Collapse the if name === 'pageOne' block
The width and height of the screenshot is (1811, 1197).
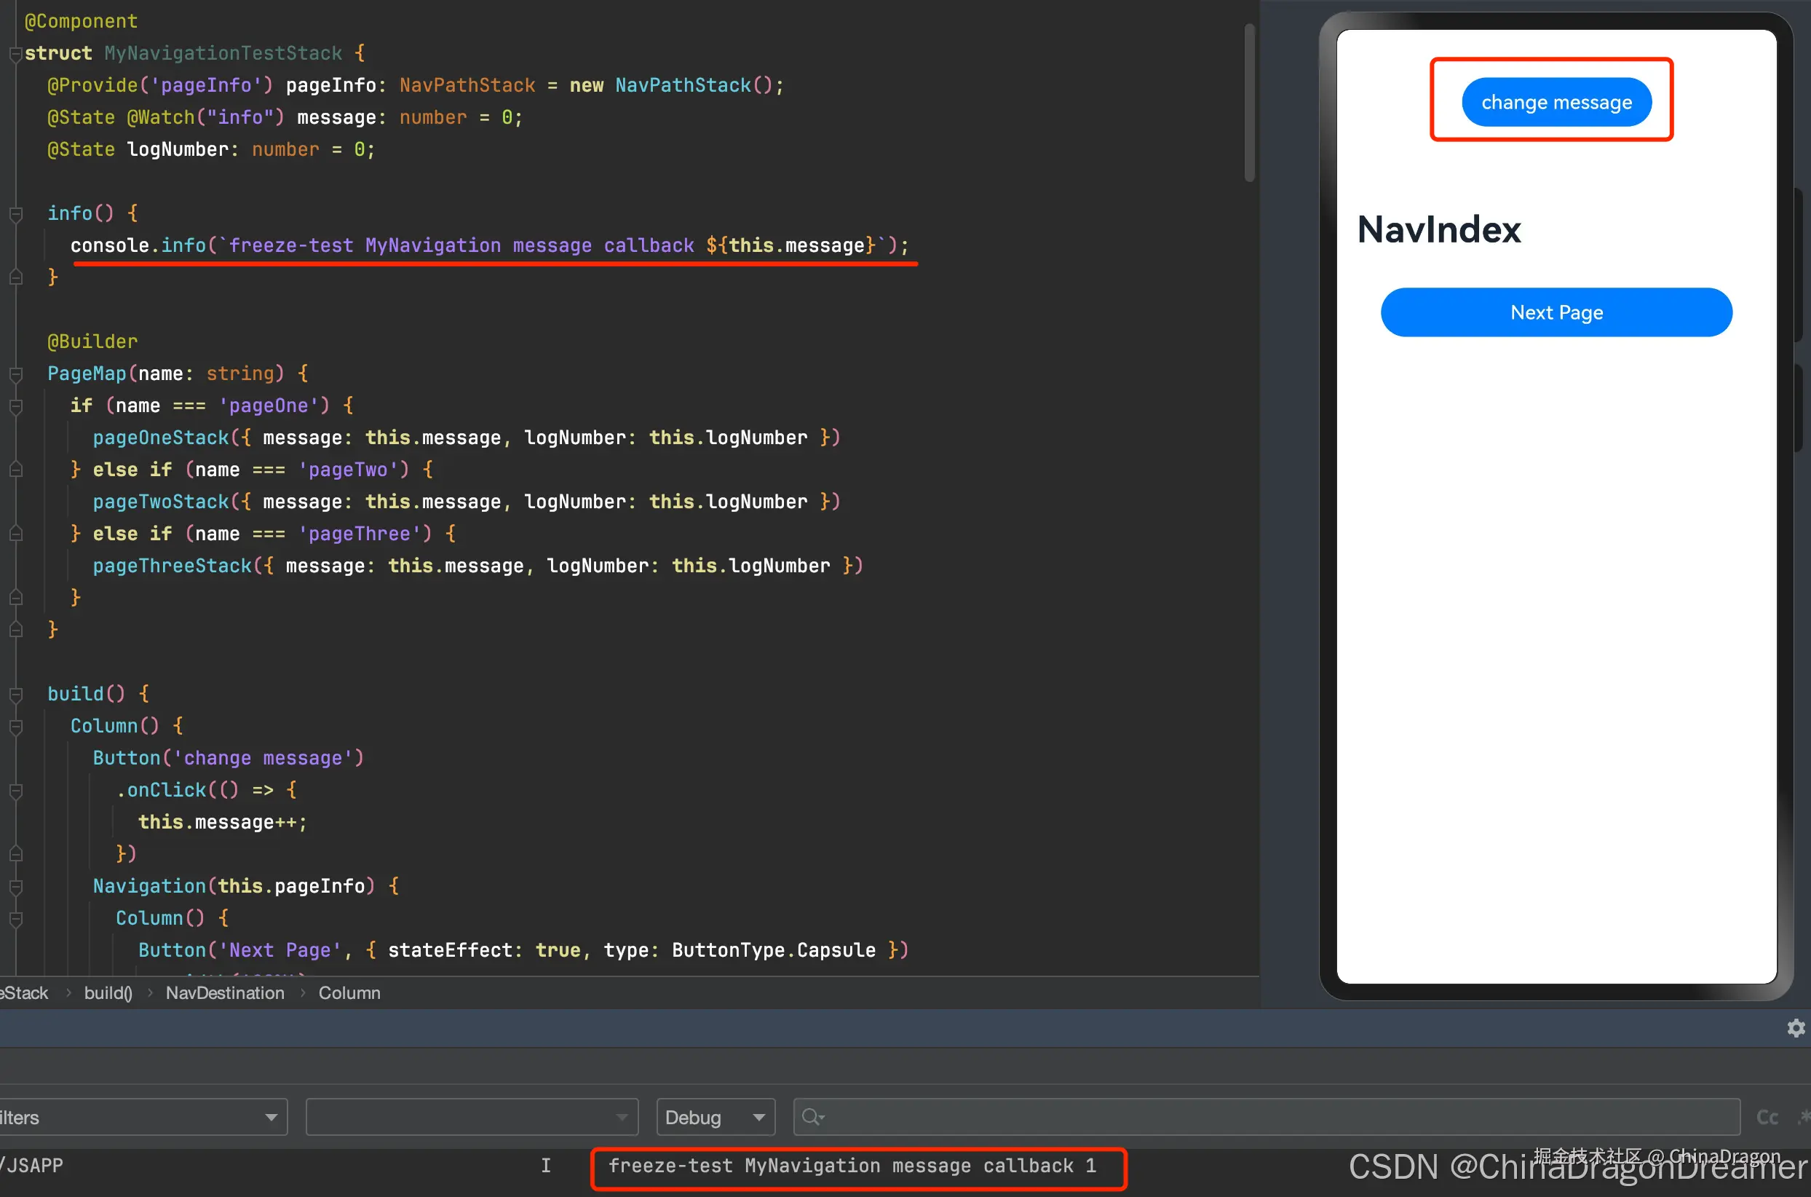(15, 406)
